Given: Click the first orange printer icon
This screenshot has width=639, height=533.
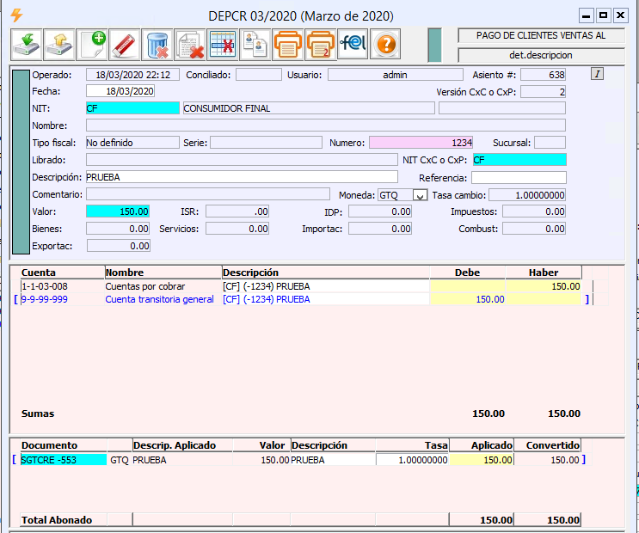Looking at the screenshot, I should (287, 43).
